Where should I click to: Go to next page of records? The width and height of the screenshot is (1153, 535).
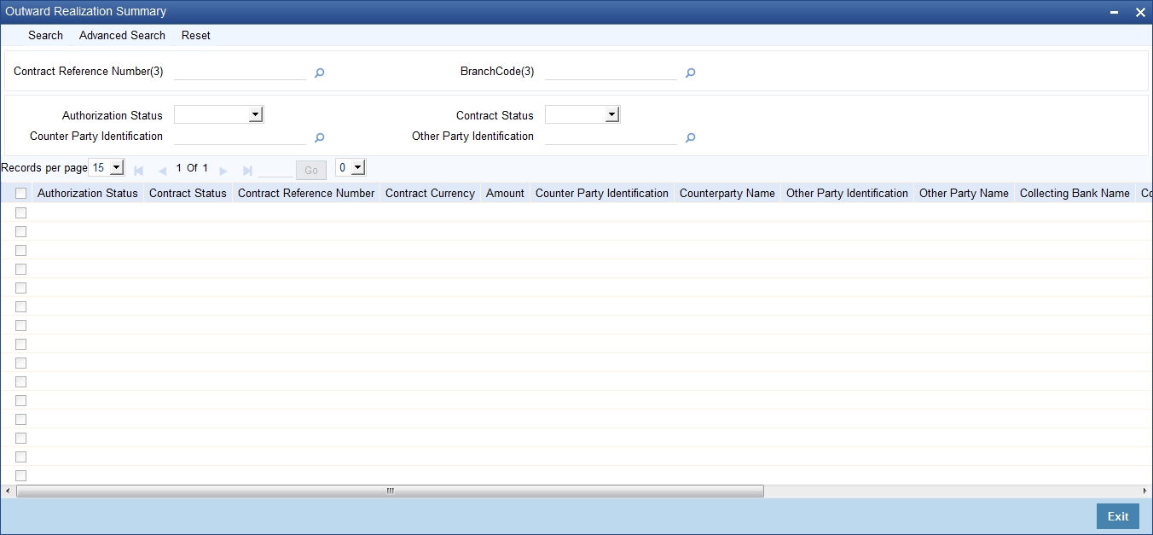click(x=223, y=170)
